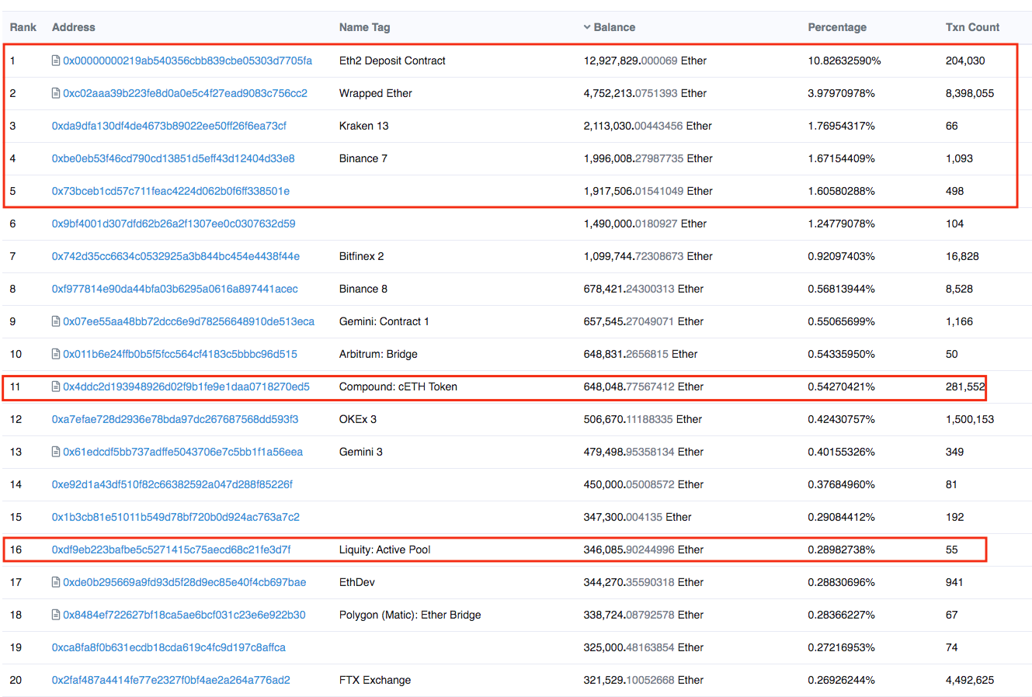The image size is (1032, 697).
Task: Open address 0x00000000219ab540356cbb839cbe05303d7705fa
Action: pos(187,61)
